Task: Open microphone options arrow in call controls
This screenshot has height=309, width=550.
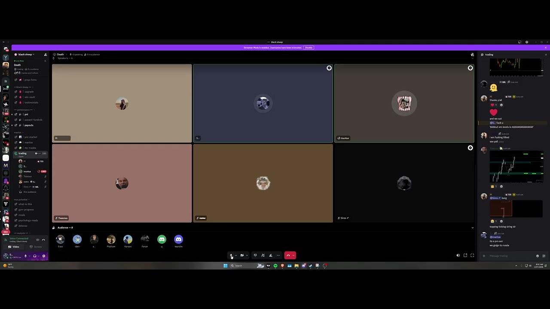Action: (235, 255)
